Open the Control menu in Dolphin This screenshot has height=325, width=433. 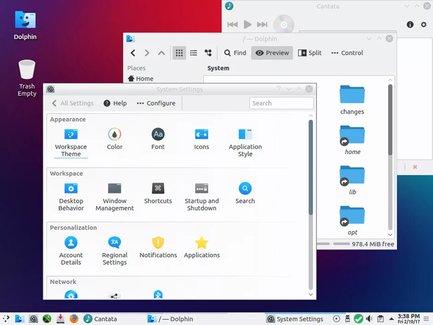pos(347,53)
